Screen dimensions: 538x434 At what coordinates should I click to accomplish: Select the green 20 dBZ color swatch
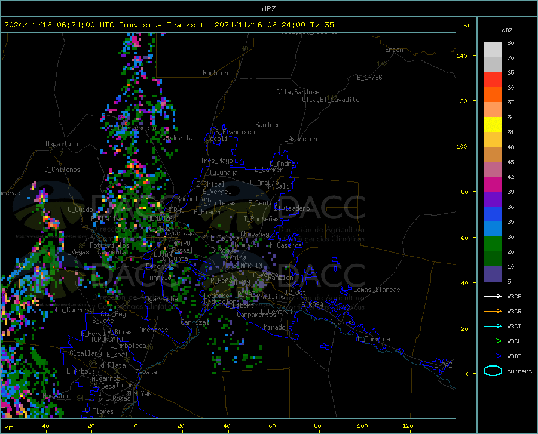(493, 244)
